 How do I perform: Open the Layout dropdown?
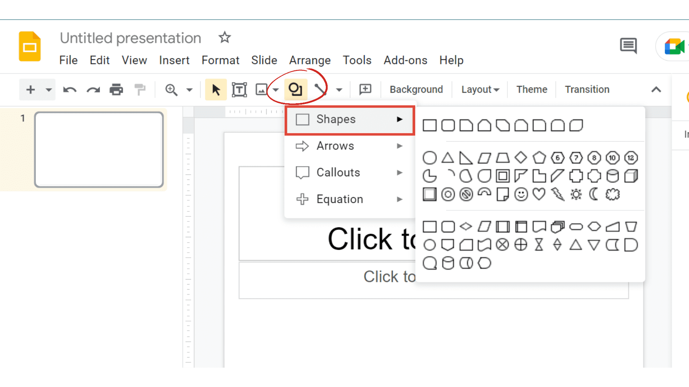[x=479, y=89]
